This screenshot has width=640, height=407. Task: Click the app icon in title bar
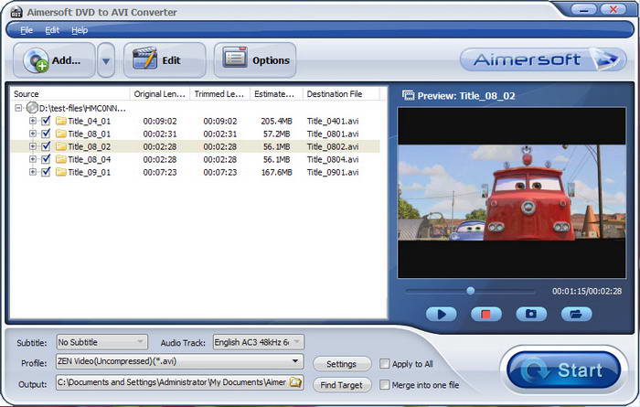[x=16, y=12]
